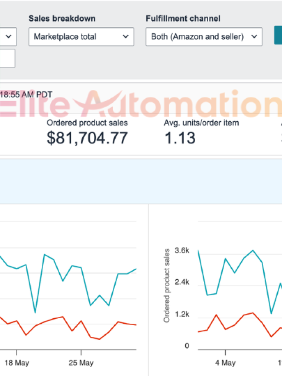
Task: Click the 3.6k y-axis value
Action: pyautogui.click(x=182, y=251)
